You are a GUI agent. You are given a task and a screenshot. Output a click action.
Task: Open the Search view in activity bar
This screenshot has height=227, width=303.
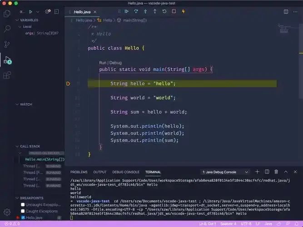(x=7, y=29)
